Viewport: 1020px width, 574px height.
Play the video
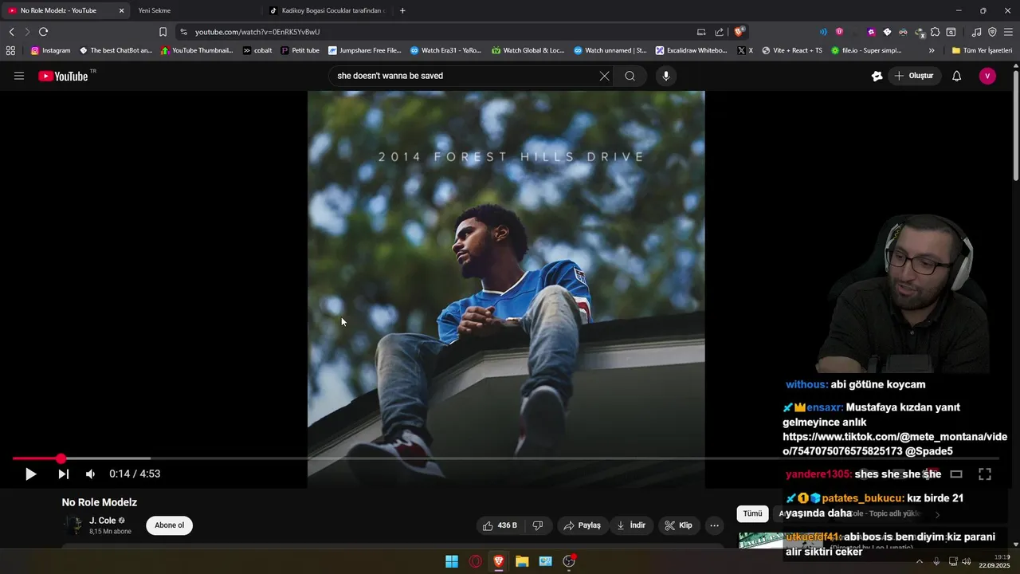[x=30, y=474]
